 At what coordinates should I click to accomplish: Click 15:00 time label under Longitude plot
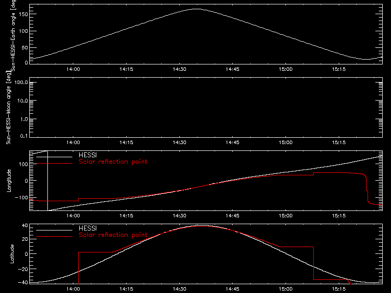[285, 215]
